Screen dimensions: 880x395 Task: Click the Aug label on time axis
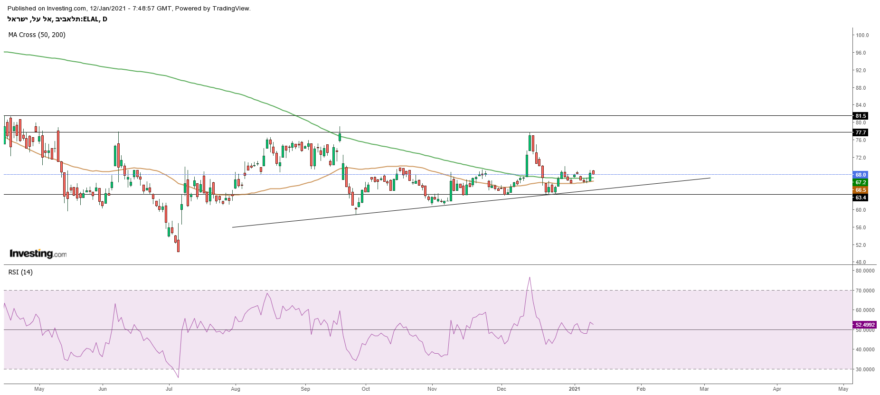click(x=236, y=389)
